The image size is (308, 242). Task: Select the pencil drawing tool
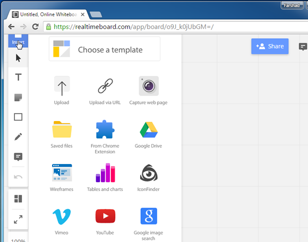coord(18,137)
